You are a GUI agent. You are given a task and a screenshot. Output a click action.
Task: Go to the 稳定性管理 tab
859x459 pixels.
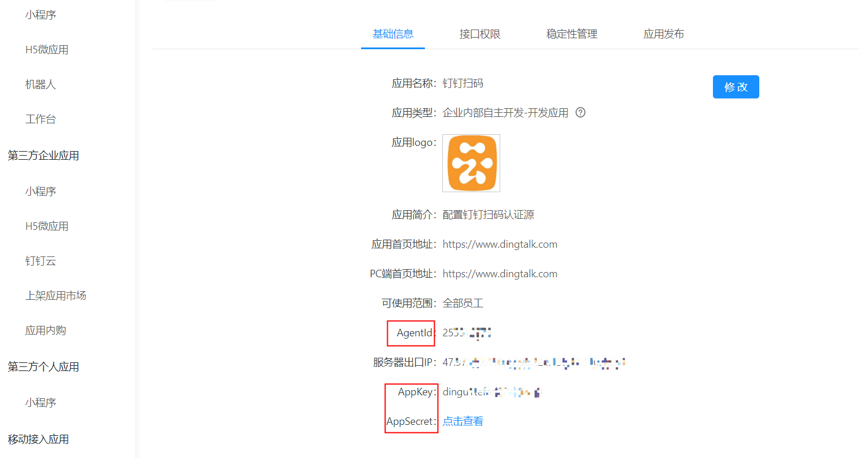572,34
